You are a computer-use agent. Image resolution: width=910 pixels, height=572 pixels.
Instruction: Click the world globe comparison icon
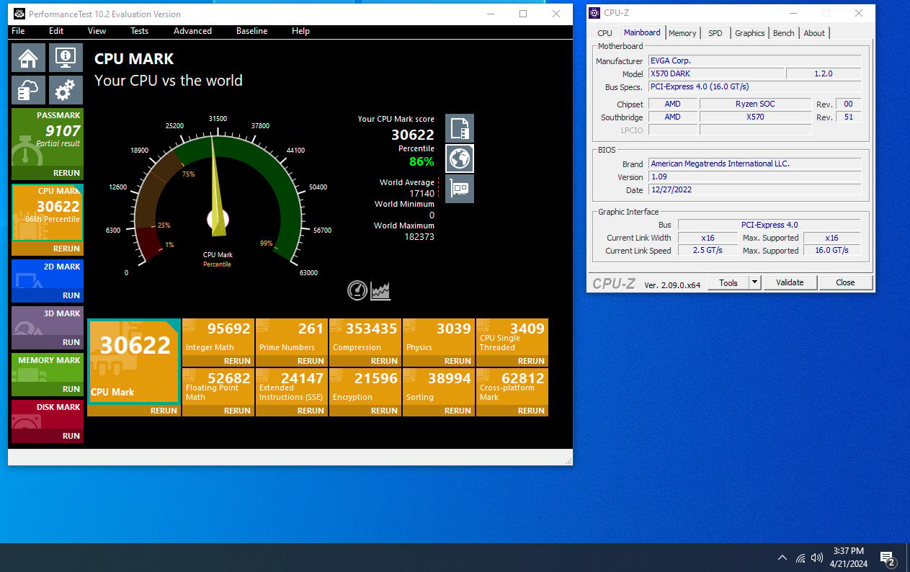(x=460, y=158)
